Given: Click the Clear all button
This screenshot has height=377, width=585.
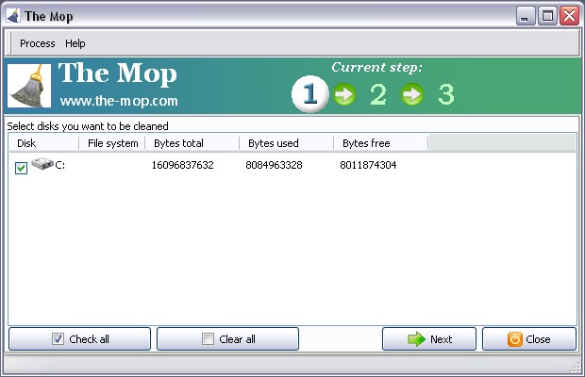Looking at the screenshot, I should tap(228, 339).
